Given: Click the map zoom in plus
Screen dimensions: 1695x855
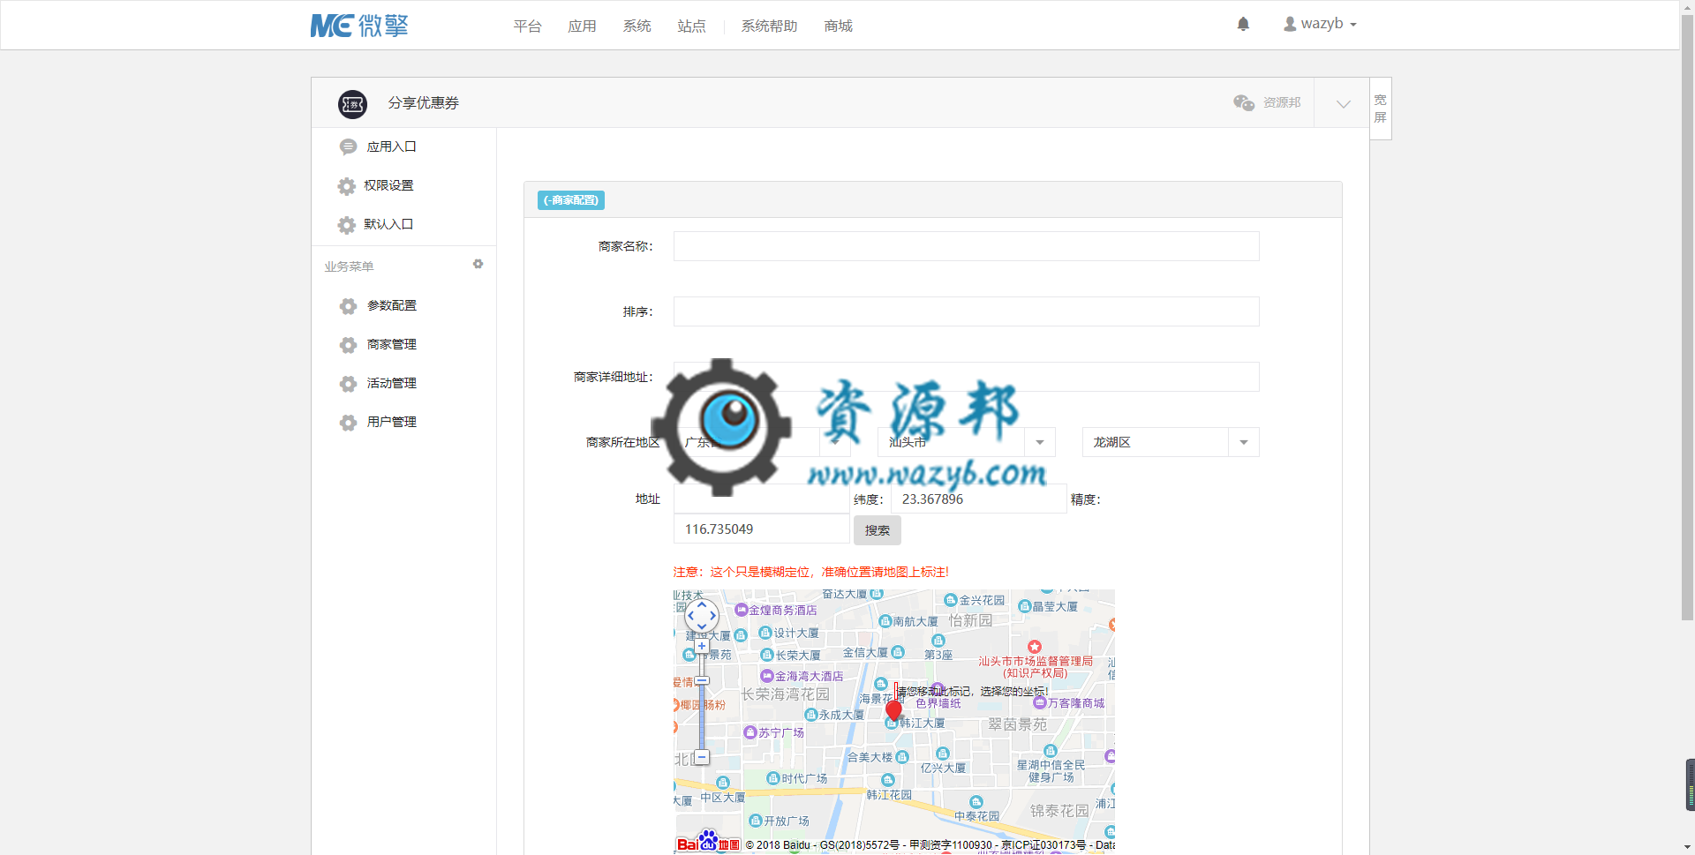Looking at the screenshot, I should [702, 646].
